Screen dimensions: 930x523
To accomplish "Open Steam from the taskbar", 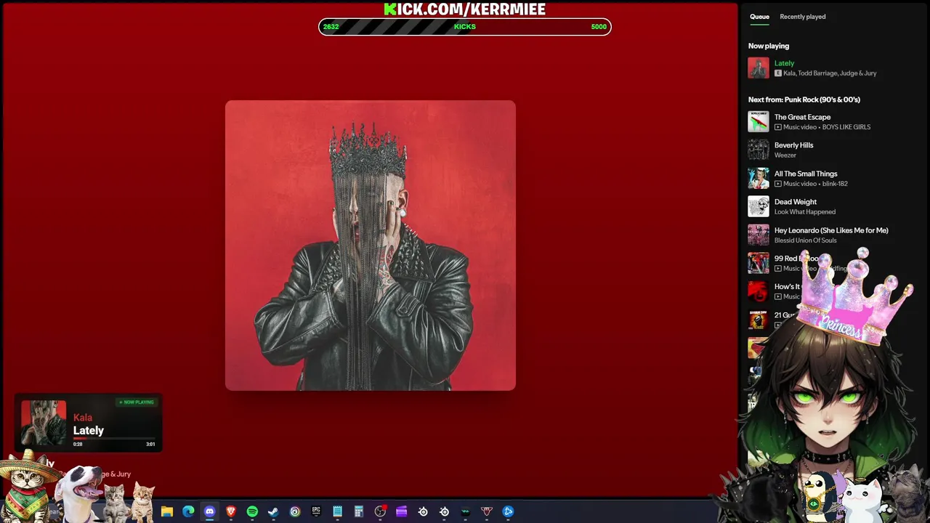I will pos(273,511).
